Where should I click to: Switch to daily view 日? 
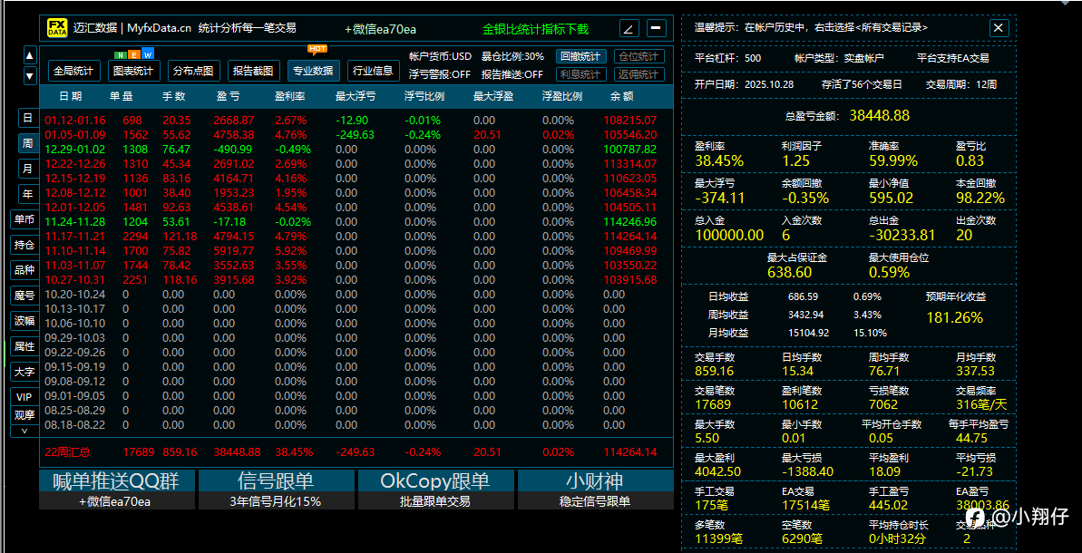pos(27,119)
